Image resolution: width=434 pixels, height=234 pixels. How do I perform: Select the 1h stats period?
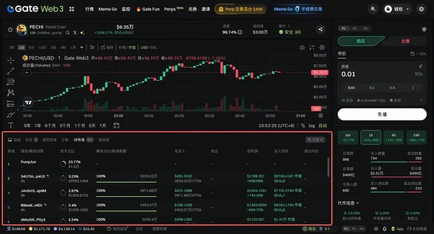370,137
